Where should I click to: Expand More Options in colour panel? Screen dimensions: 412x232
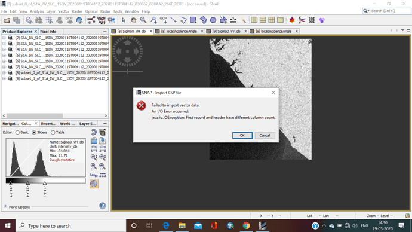[17, 207]
